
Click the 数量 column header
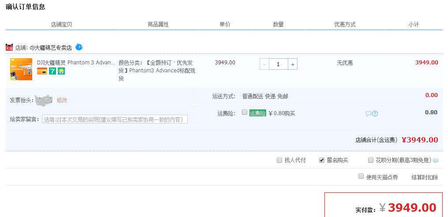[x=278, y=25]
